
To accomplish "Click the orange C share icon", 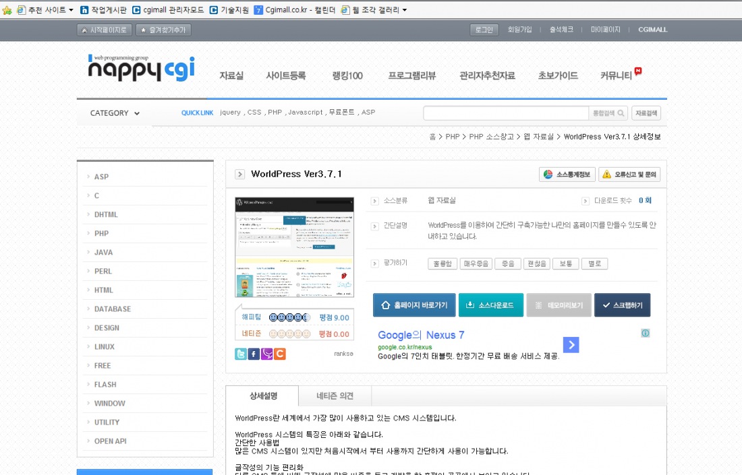I will click(279, 354).
